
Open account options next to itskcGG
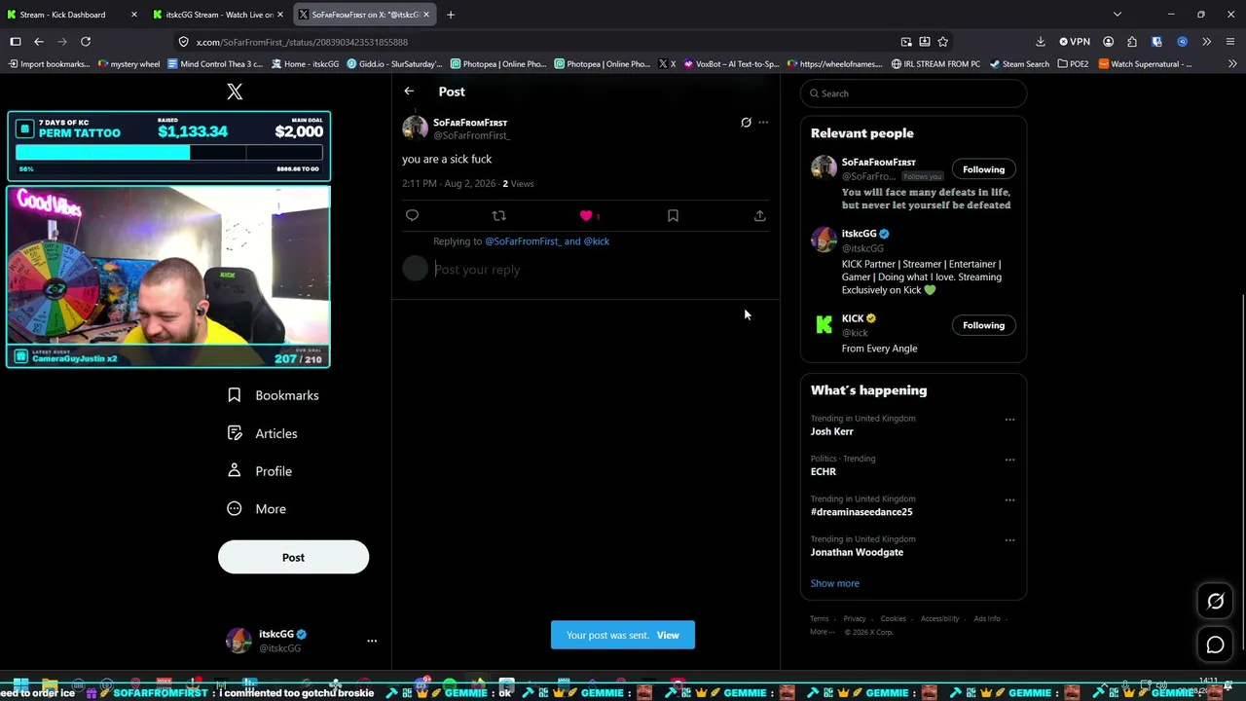click(371, 641)
